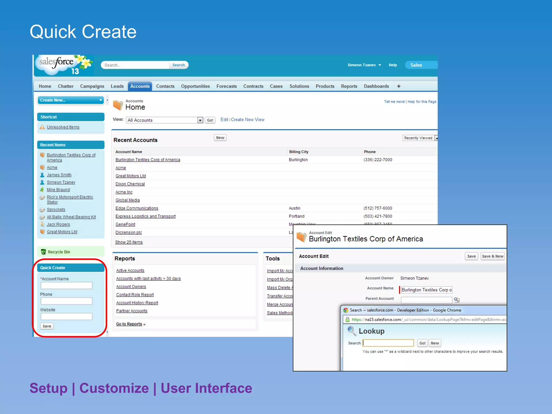Open Help for this Page link
The width and height of the screenshot is (552, 414).
click(x=422, y=102)
